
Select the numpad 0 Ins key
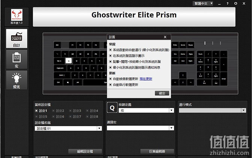point(204,83)
